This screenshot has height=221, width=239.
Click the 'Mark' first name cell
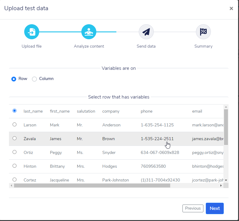tap(54, 125)
